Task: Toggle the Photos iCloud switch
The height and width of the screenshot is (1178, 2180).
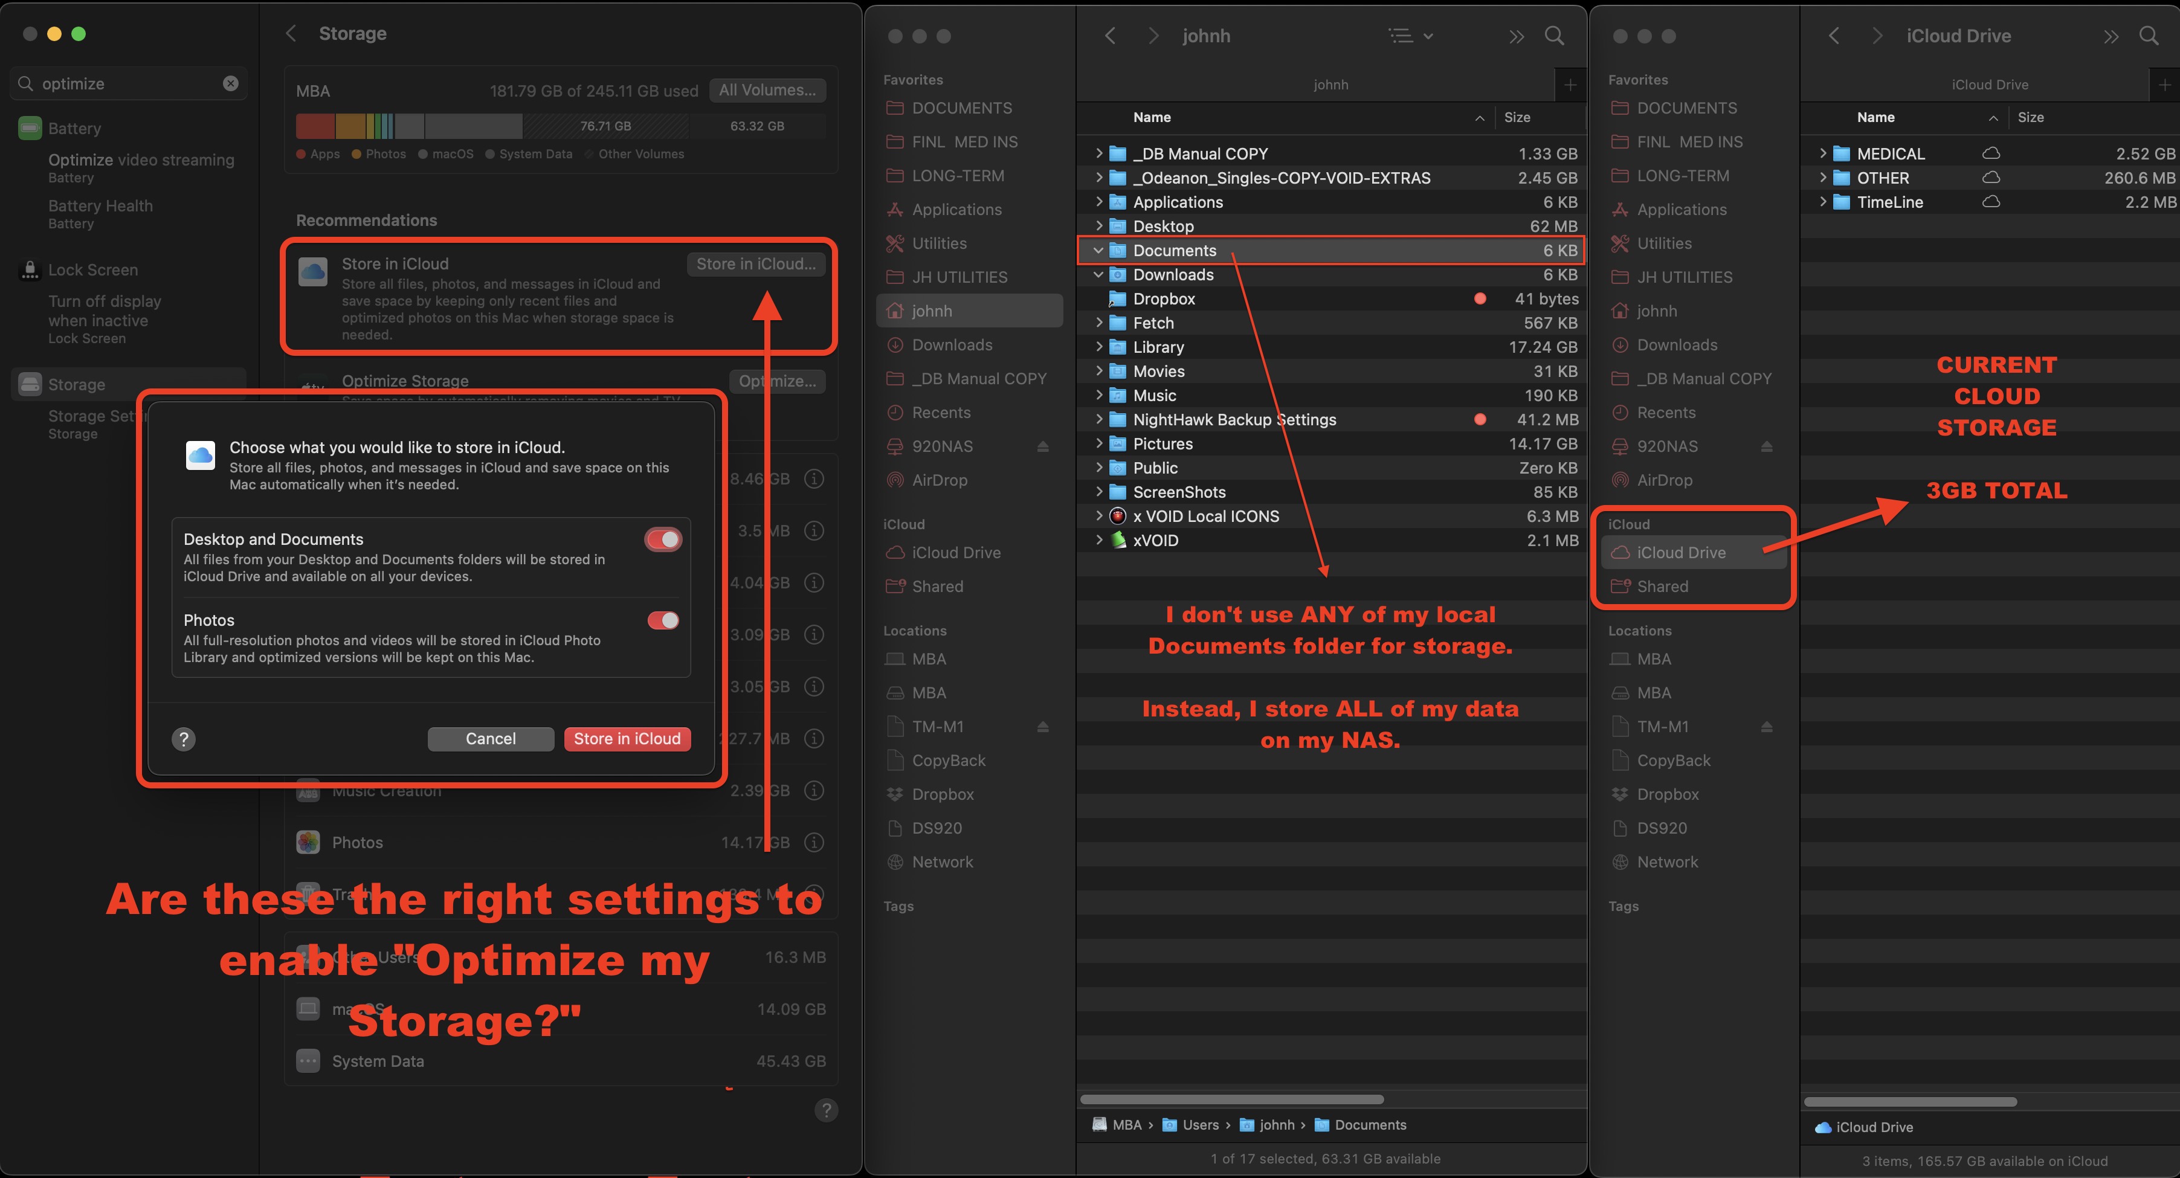Action: (x=663, y=620)
